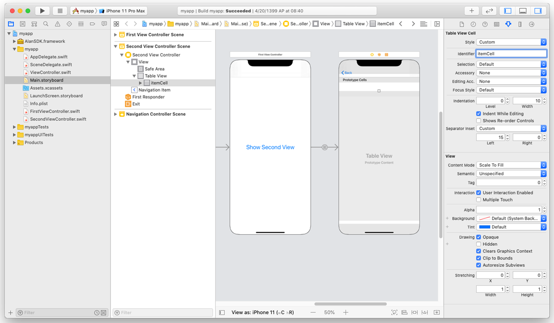Open the Add New Constraints popover

pos(425,312)
